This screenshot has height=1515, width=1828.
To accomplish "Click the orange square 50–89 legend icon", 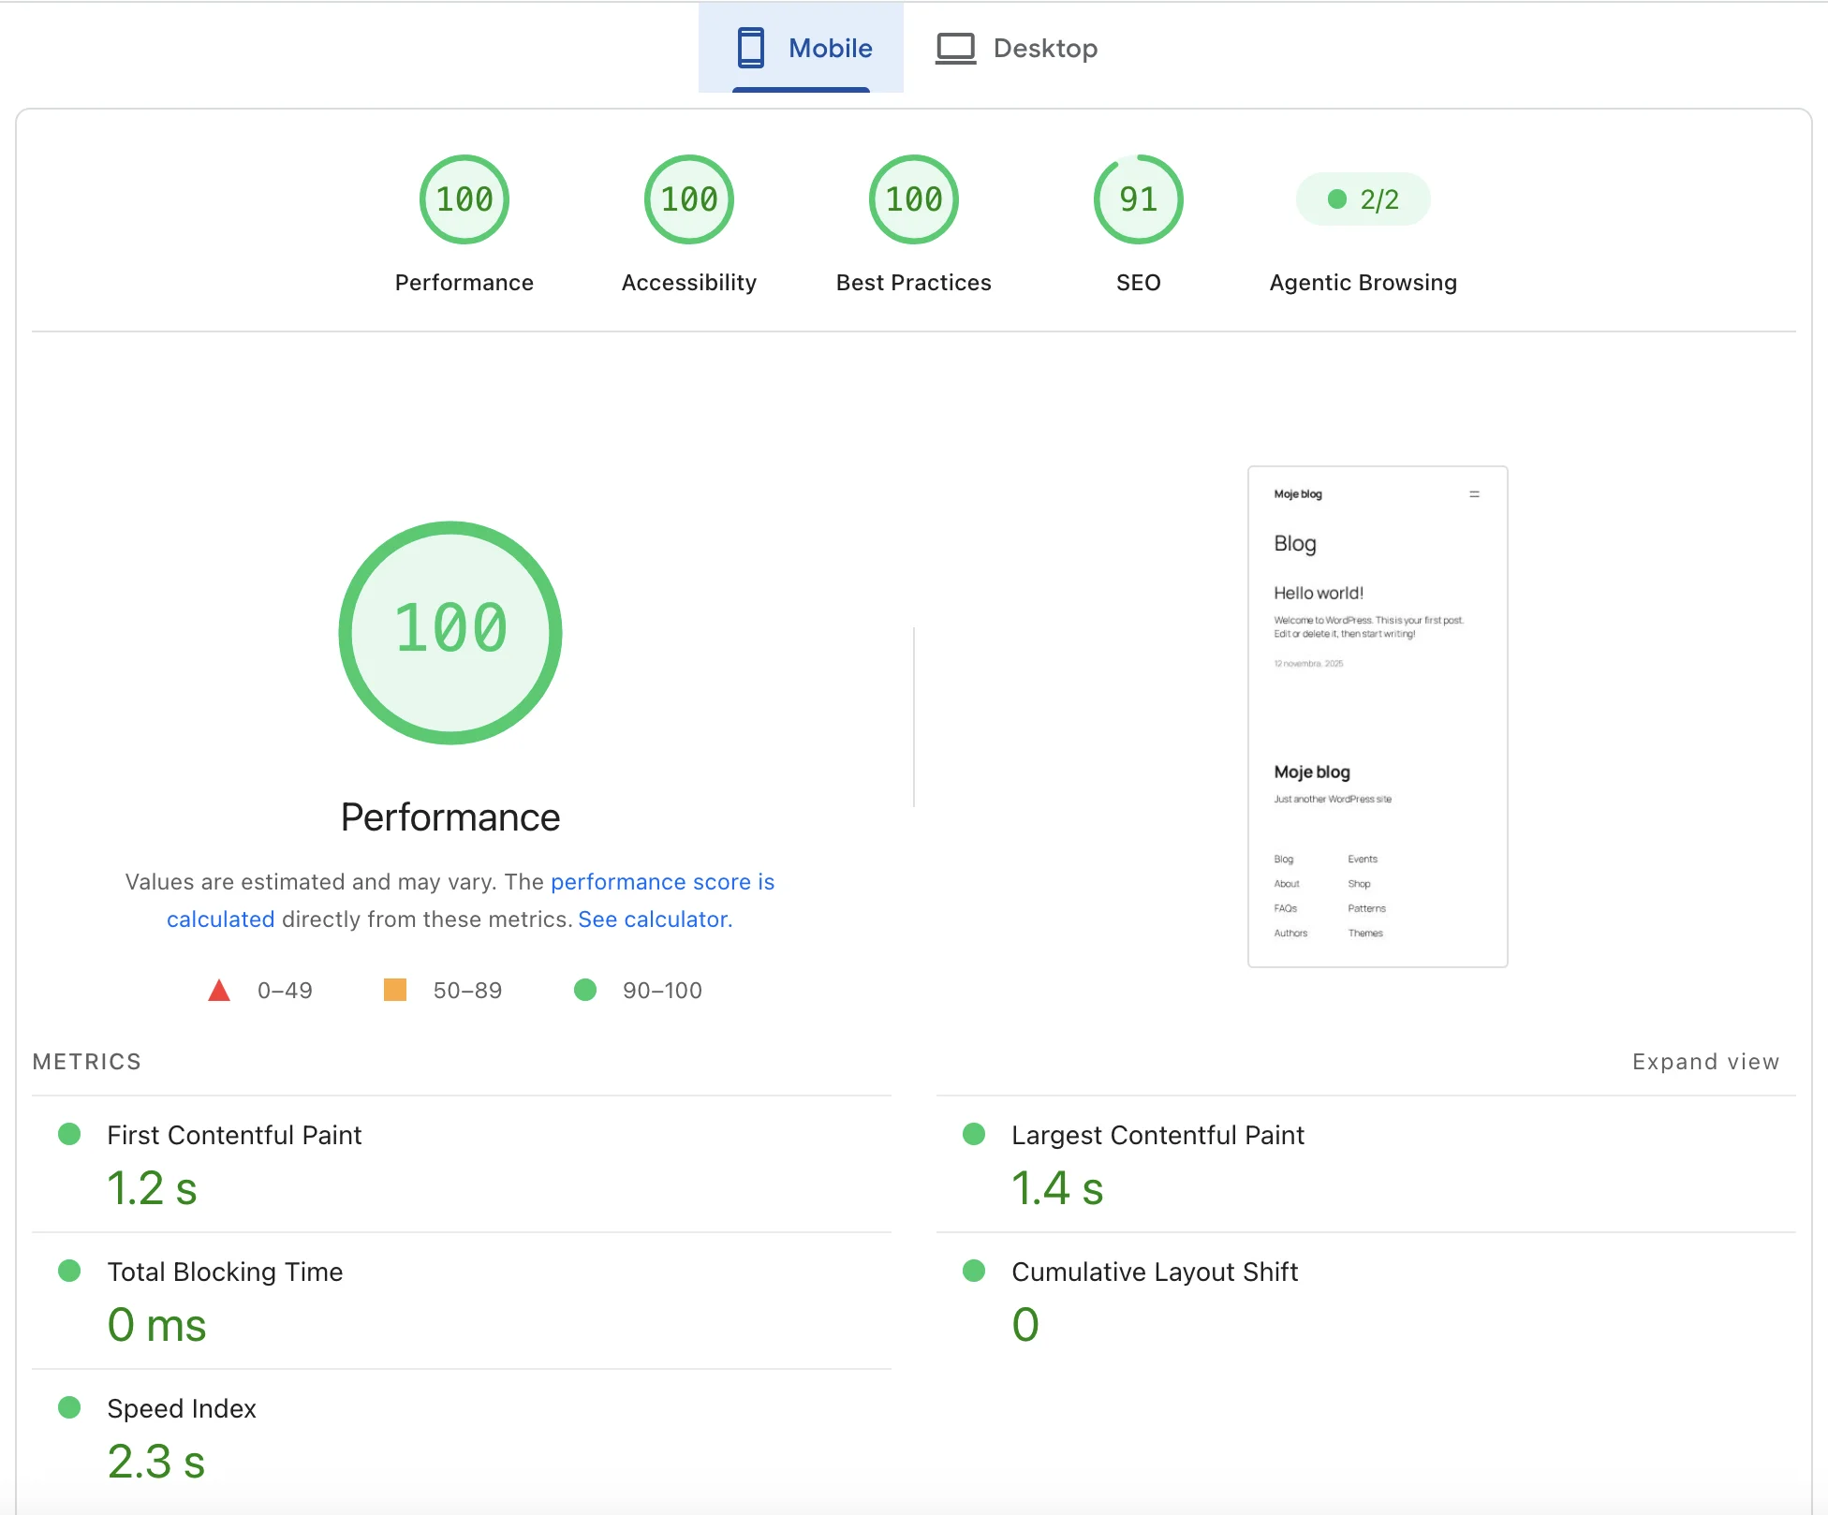I will point(395,990).
